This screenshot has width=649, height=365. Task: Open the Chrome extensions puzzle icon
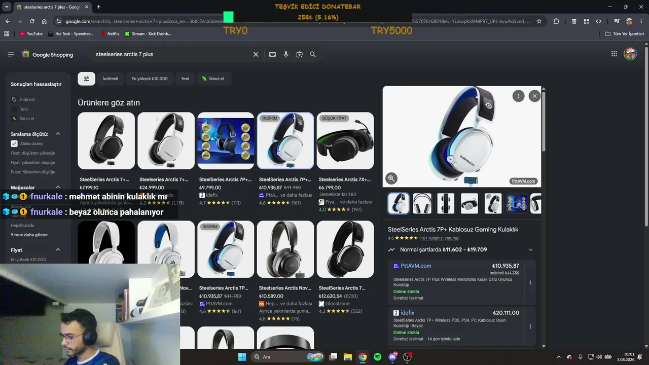(x=556, y=21)
